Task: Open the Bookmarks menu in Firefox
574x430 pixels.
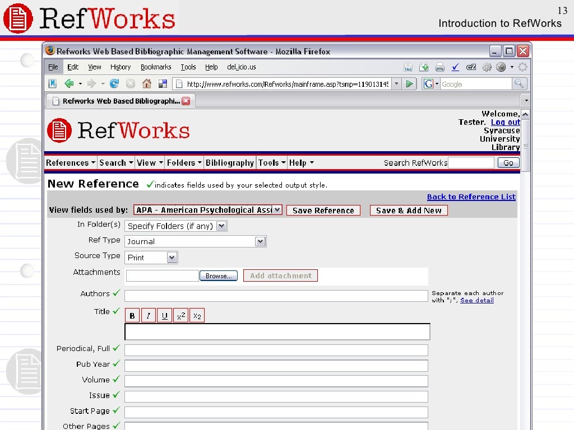Action: (x=156, y=67)
